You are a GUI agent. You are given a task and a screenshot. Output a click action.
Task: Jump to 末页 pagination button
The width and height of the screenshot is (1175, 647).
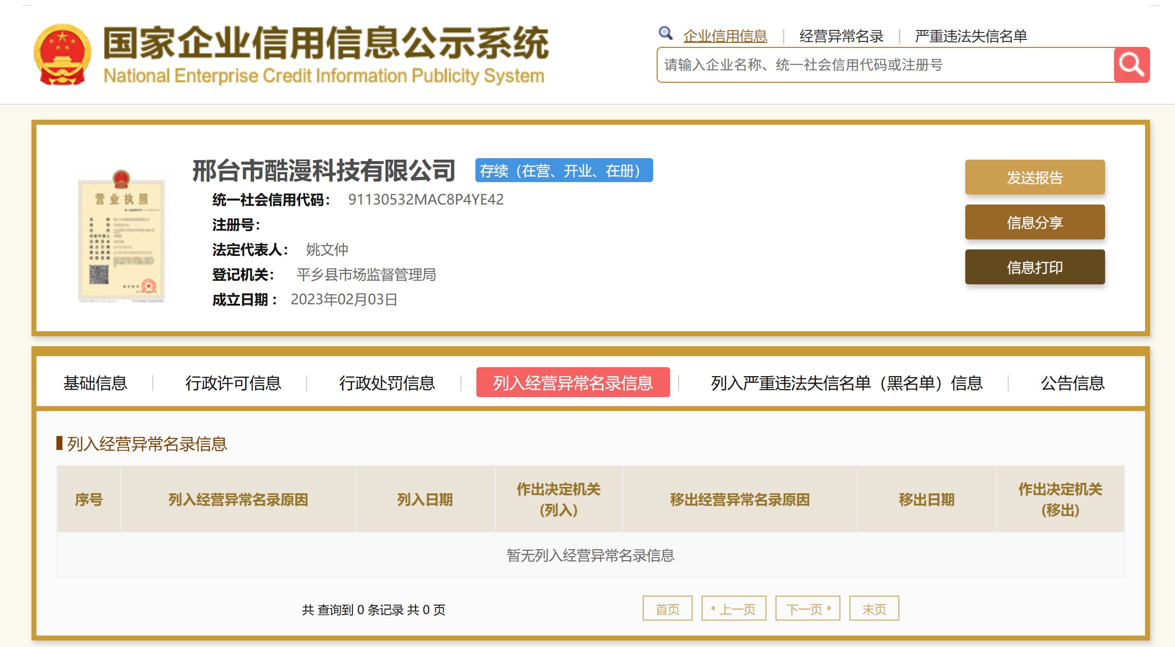pyautogui.click(x=874, y=609)
